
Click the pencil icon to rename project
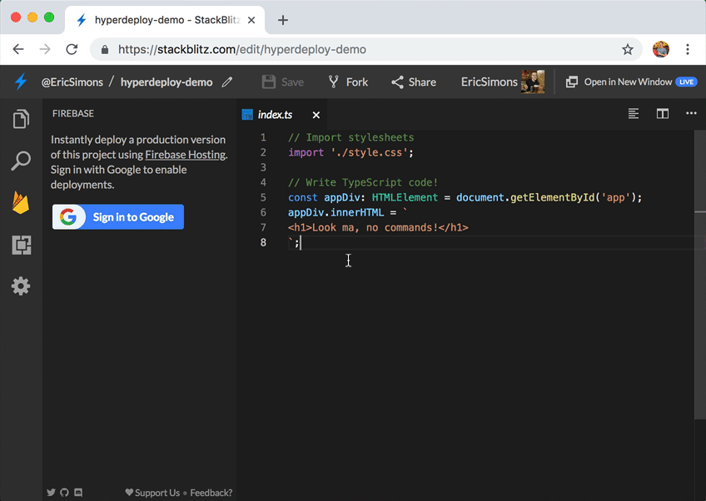[227, 82]
